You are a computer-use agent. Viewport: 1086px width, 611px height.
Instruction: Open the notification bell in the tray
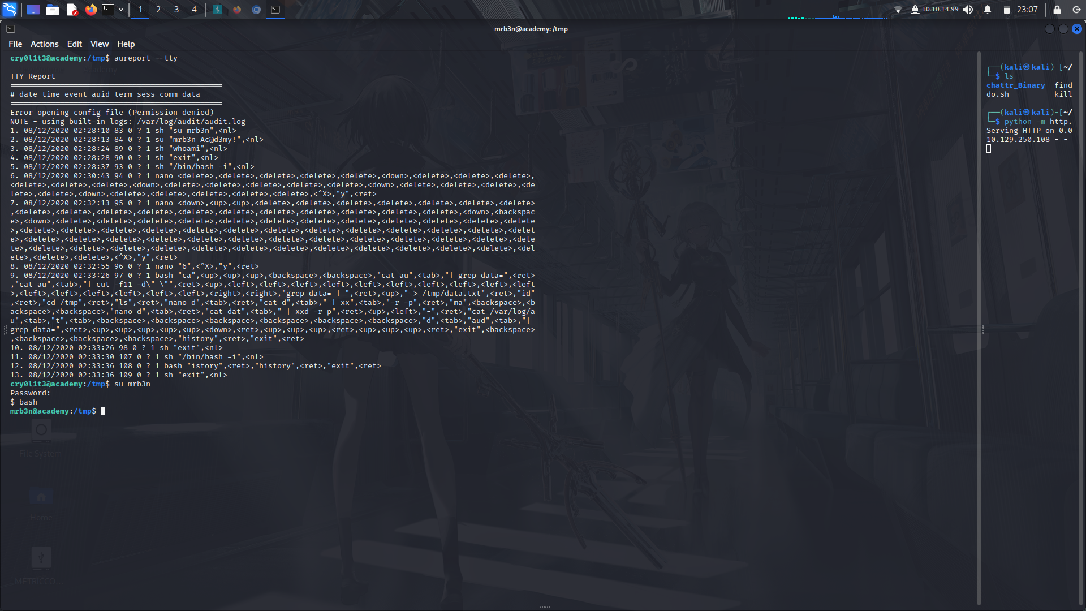986,9
